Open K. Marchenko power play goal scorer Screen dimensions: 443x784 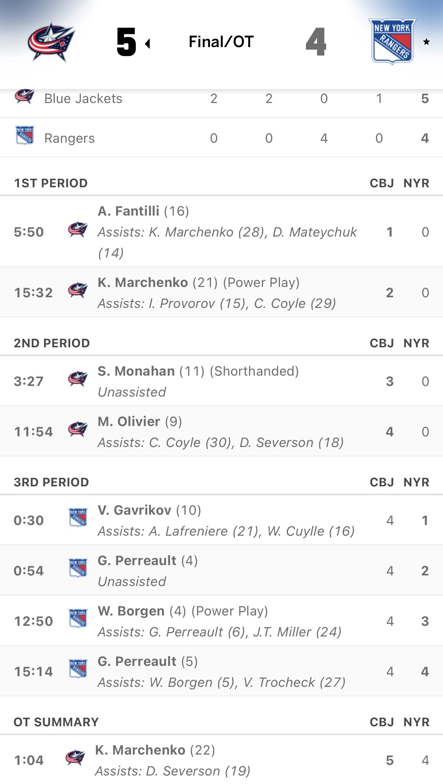click(143, 283)
